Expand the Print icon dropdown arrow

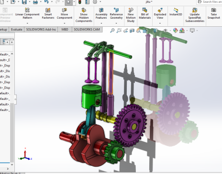pos(41,1)
